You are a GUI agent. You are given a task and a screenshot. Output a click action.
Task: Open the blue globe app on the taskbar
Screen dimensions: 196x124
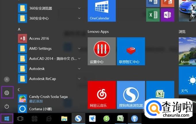pyautogui.click(x=134, y=118)
